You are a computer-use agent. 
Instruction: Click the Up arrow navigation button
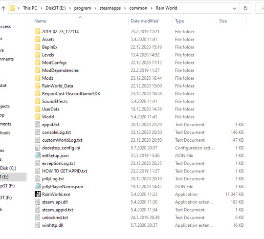tap(3, 8)
